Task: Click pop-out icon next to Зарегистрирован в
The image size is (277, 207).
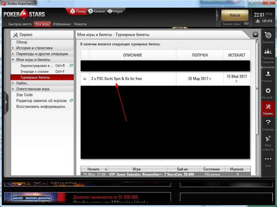Action: point(71,65)
